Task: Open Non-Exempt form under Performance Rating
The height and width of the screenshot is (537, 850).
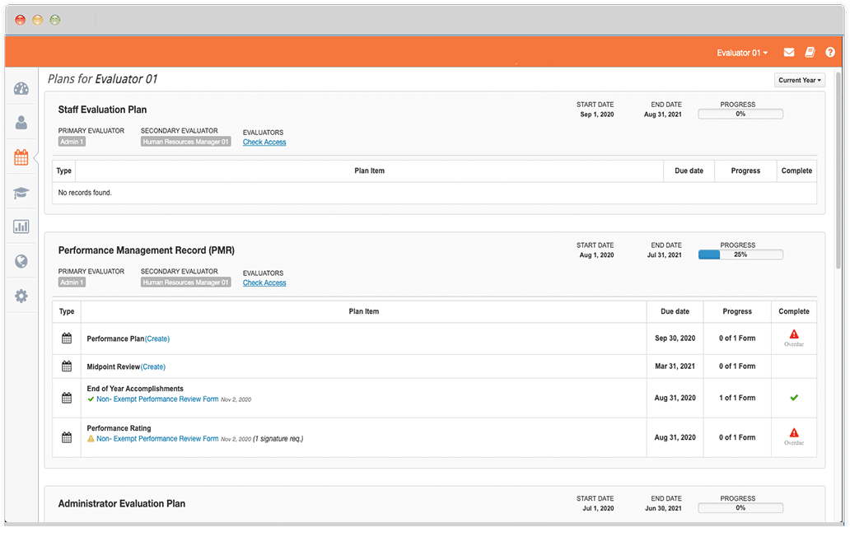Action: [x=157, y=439]
